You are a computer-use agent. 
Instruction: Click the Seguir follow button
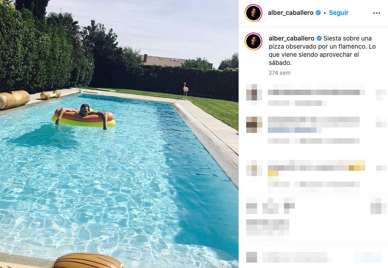pos(338,13)
